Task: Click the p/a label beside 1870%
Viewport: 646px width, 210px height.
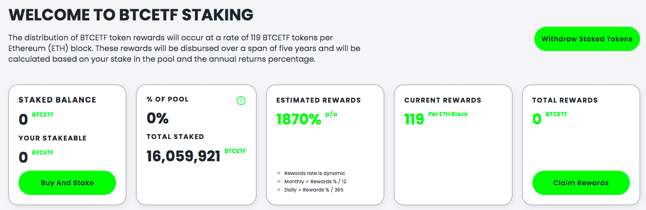Action: point(332,115)
